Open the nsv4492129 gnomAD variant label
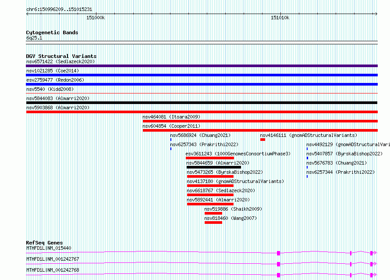Viewport: 390px width, 280px height. [x=348, y=144]
